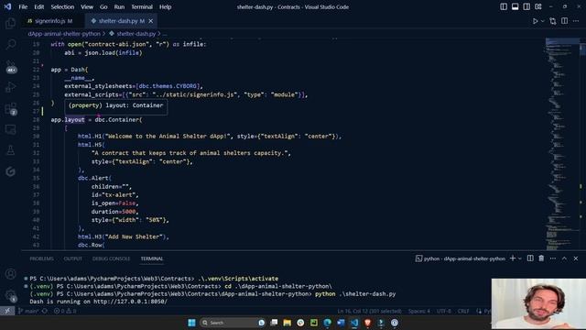The width and height of the screenshot is (586, 330).
Task: Open the Edit menu
Action: [x=38, y=6]
